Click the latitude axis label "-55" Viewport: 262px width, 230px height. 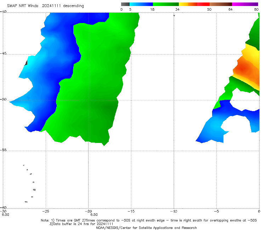[x=3, y=150]
